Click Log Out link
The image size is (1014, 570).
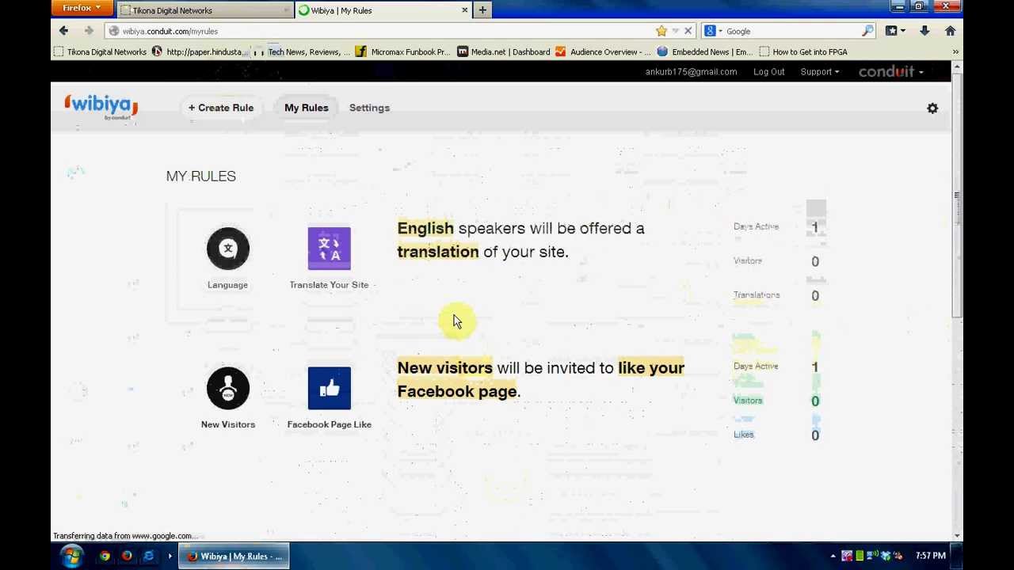tap(768, 72)
